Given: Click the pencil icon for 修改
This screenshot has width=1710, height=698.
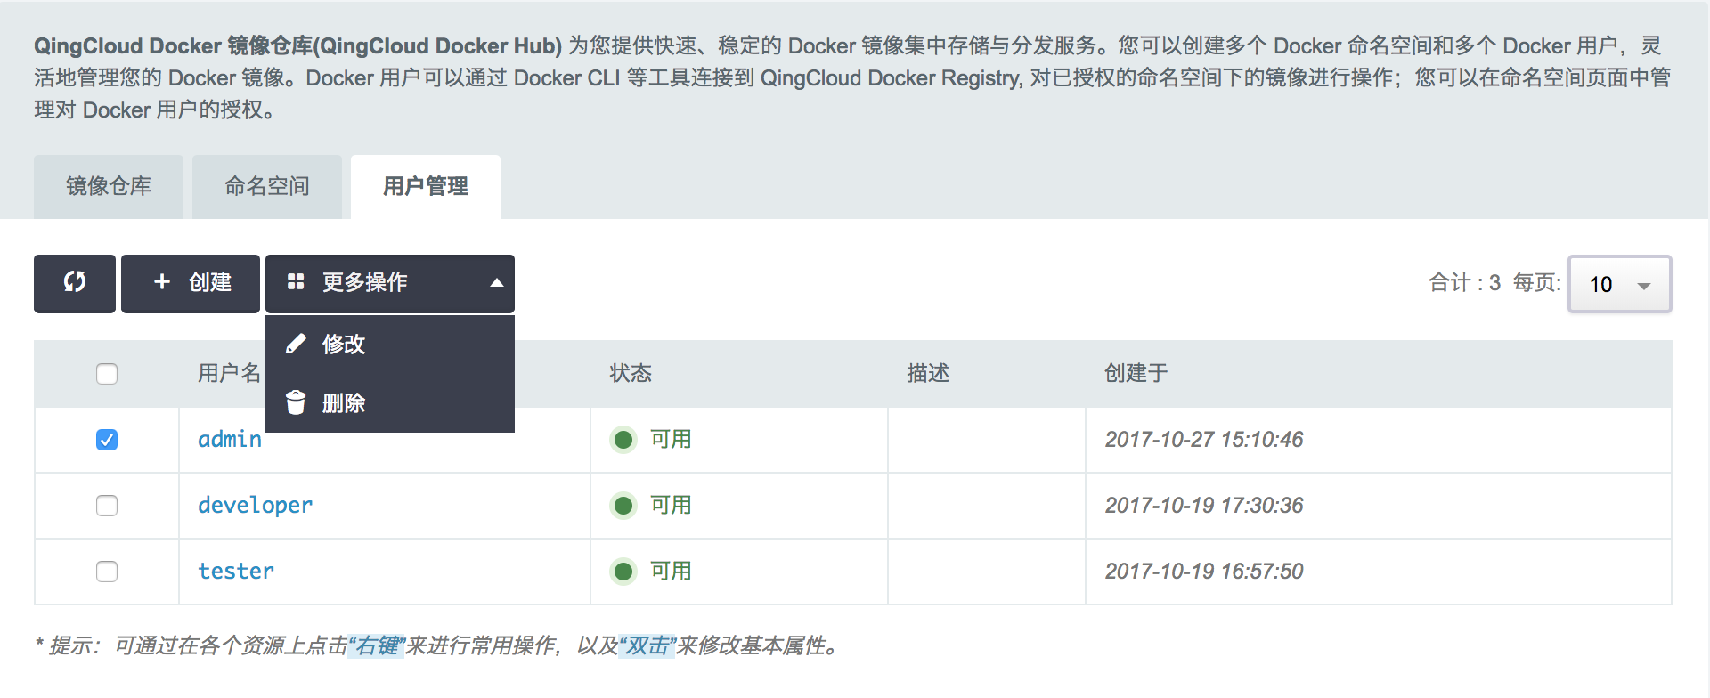Looking at the screenshot, I should pyautogui.click(x=296, y=344).
